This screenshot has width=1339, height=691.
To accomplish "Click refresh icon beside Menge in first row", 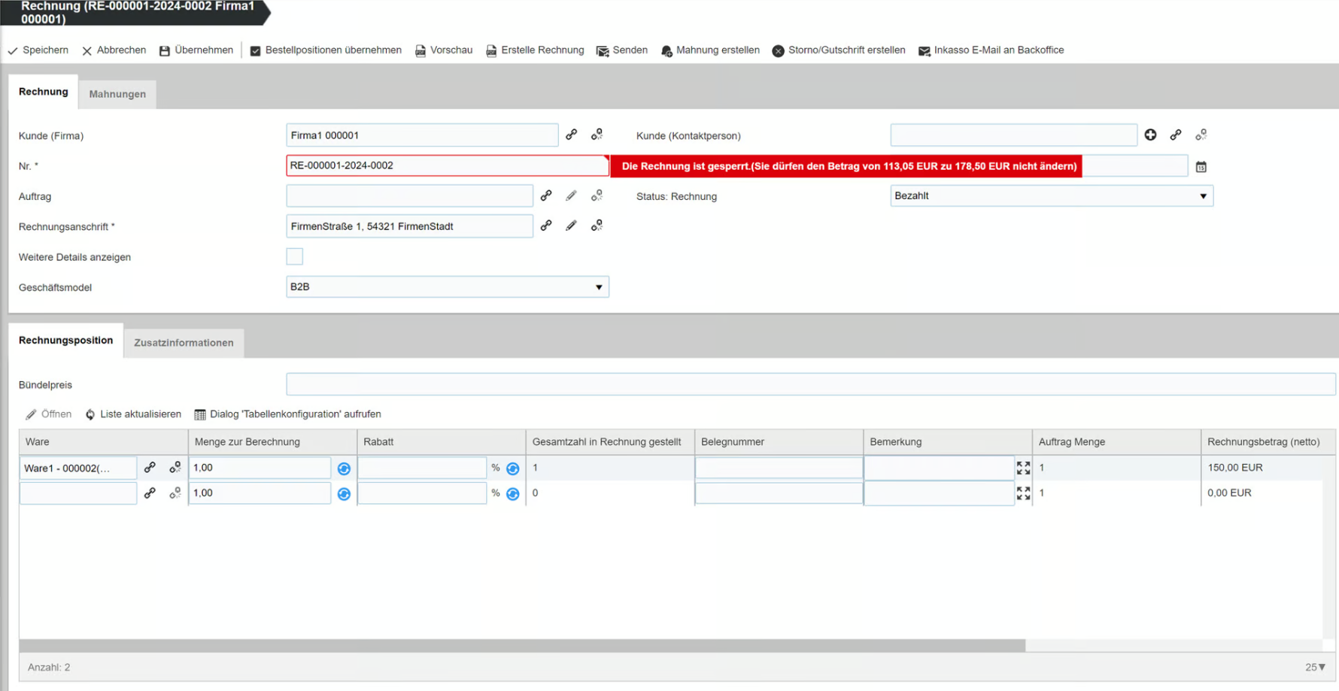I will pos(344,468).
